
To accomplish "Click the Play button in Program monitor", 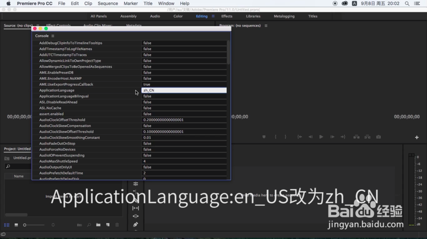I will [322, 137].
